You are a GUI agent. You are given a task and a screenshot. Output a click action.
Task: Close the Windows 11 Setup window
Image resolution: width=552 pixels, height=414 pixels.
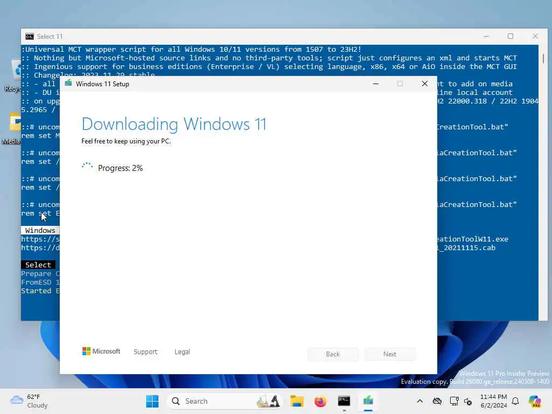[425, 84]
